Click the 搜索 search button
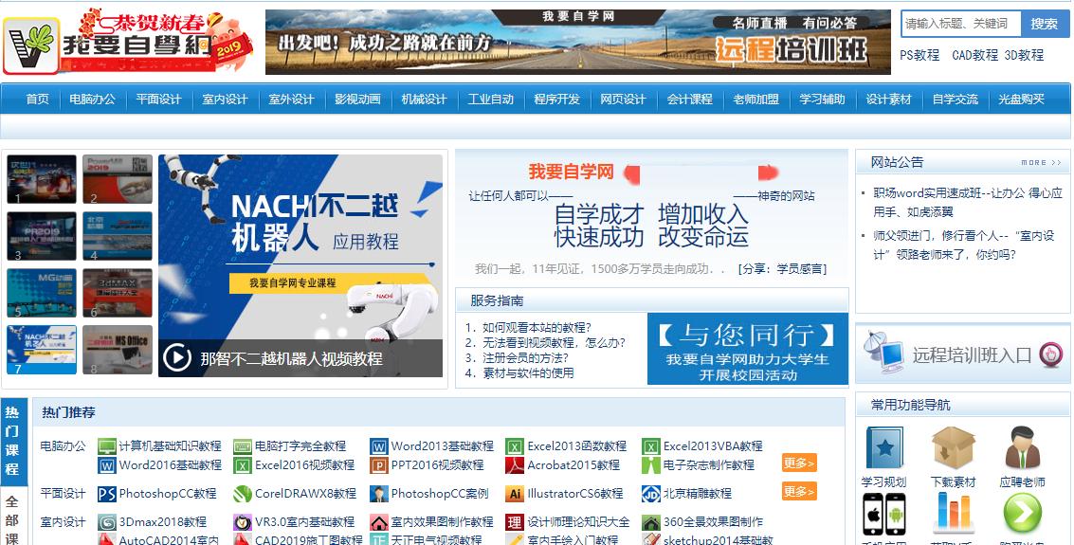The width and height of the screenshot is (1074, 545). (1044, 24)
